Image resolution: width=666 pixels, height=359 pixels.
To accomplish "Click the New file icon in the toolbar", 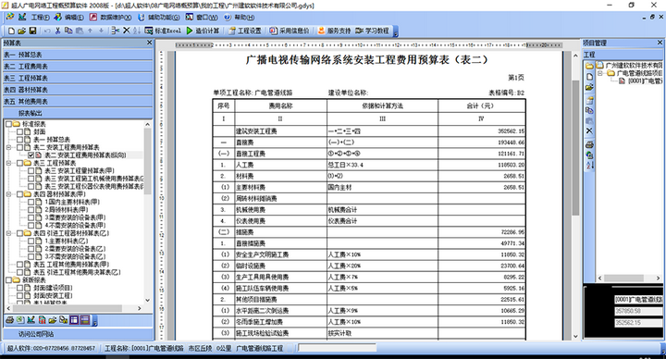I will point(11,31).
